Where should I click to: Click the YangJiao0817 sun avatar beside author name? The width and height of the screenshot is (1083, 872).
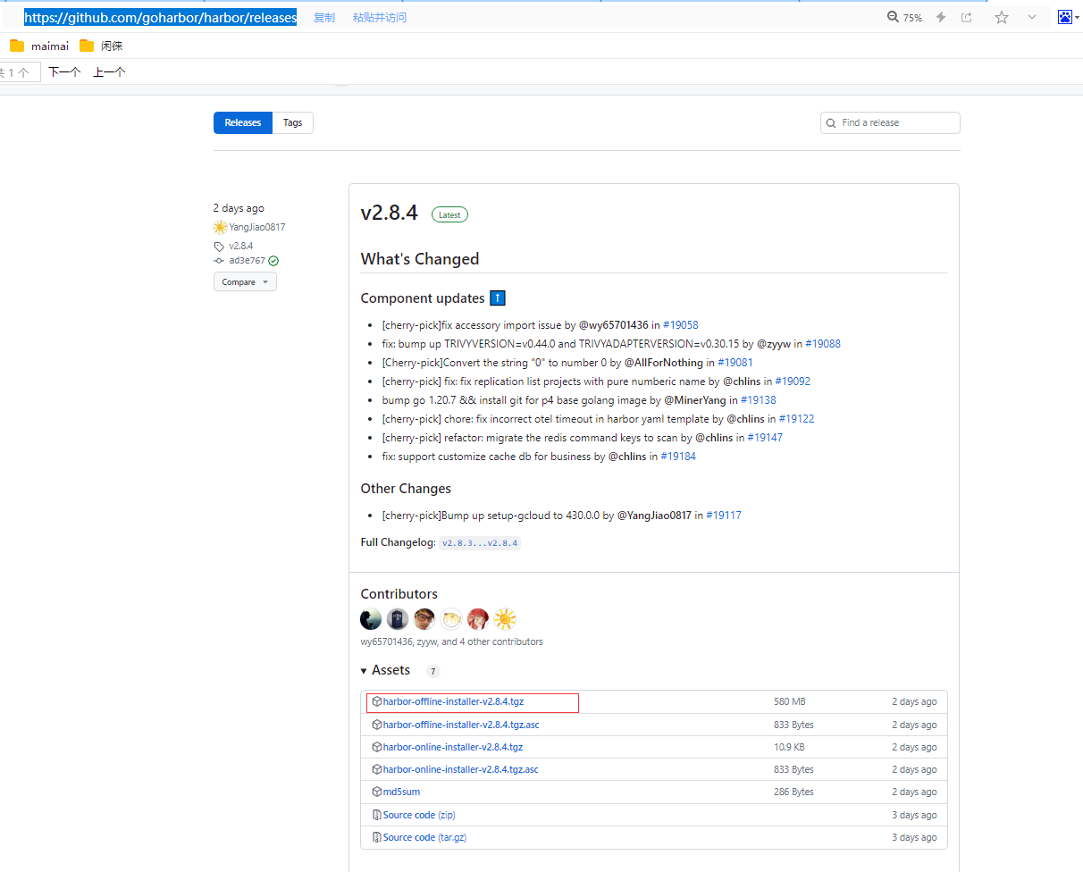[220, 227]
